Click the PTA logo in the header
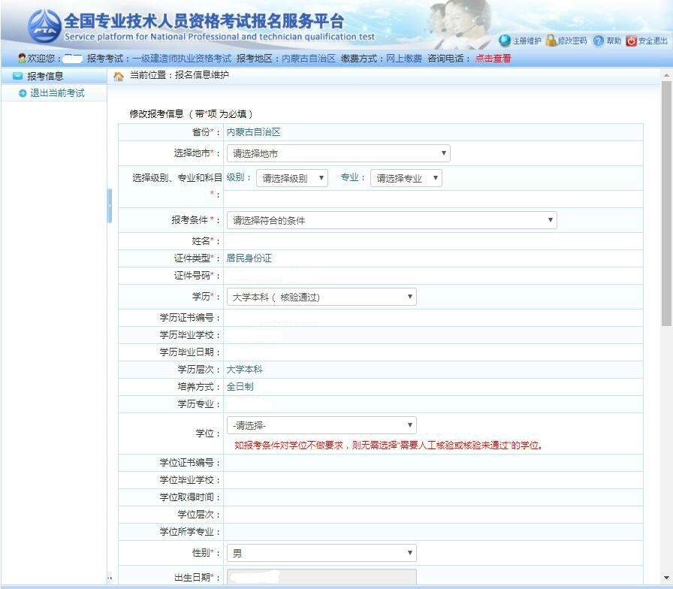The image size is (673, 589). [x=44, y=27]
